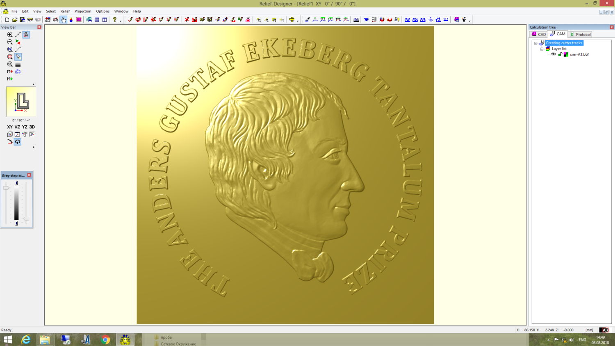Select the sim-A1.LG1 layer item
The height and width of the screenshot is (346, 615).
tap(580, 54)
